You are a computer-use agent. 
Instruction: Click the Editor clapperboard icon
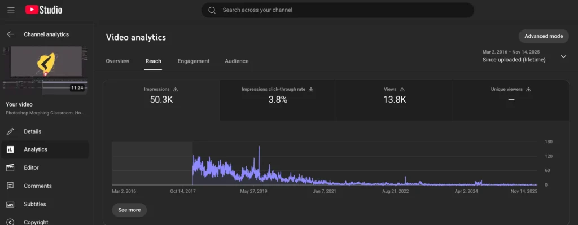click(10, 167)
